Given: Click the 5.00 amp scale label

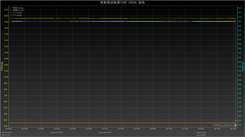Looking at the screenshot, I should point(239,22).
